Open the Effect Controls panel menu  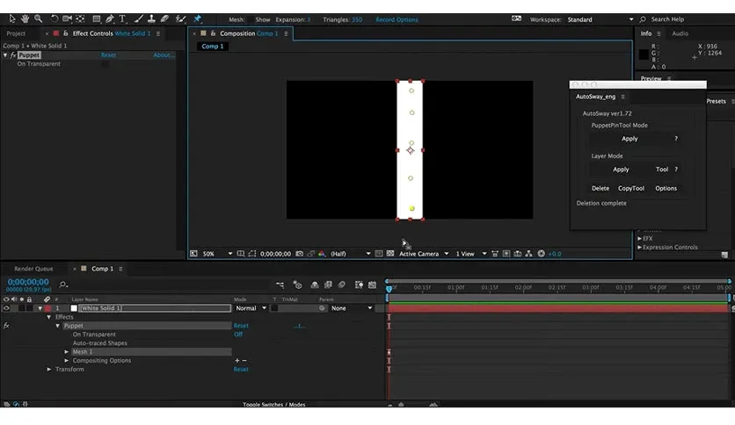pyautogui.click(x=158, y=33)
